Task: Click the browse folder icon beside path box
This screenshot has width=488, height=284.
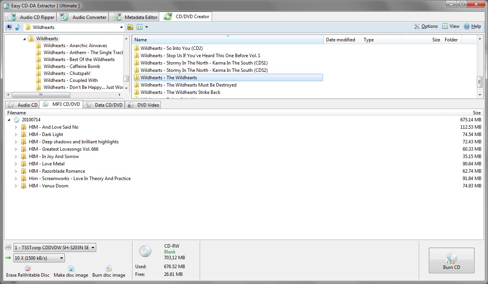Action: click(x=130, y=27)
